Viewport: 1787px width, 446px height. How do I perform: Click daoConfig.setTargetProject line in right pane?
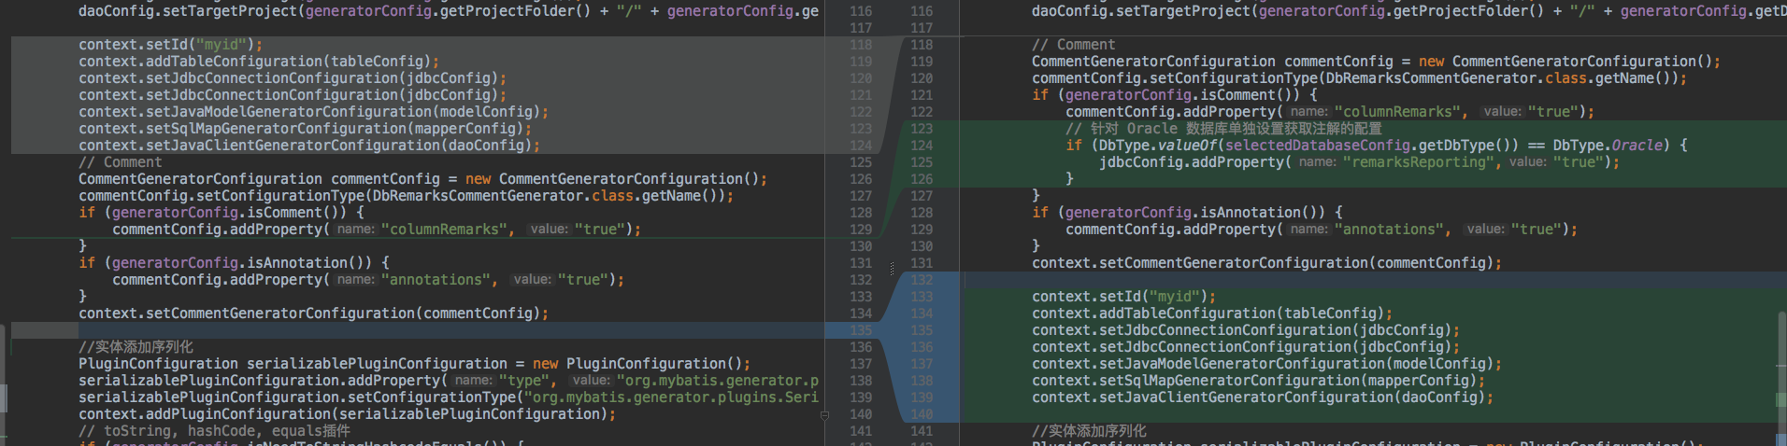coord(1408,11)
